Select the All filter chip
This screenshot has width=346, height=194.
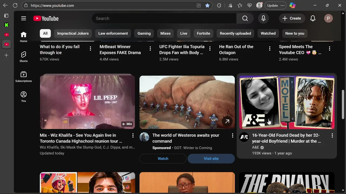click(45, 33)
